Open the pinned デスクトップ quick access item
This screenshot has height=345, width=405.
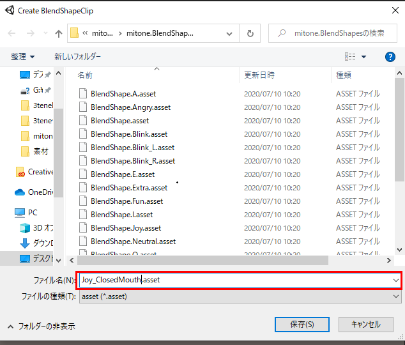click(x=36, y=75)
